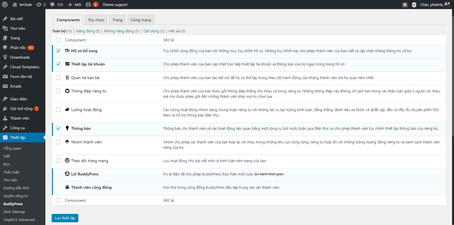The image size is (454, 225).
Task: Click Gói mở rộng plugin icon
Action: (5, 109)
